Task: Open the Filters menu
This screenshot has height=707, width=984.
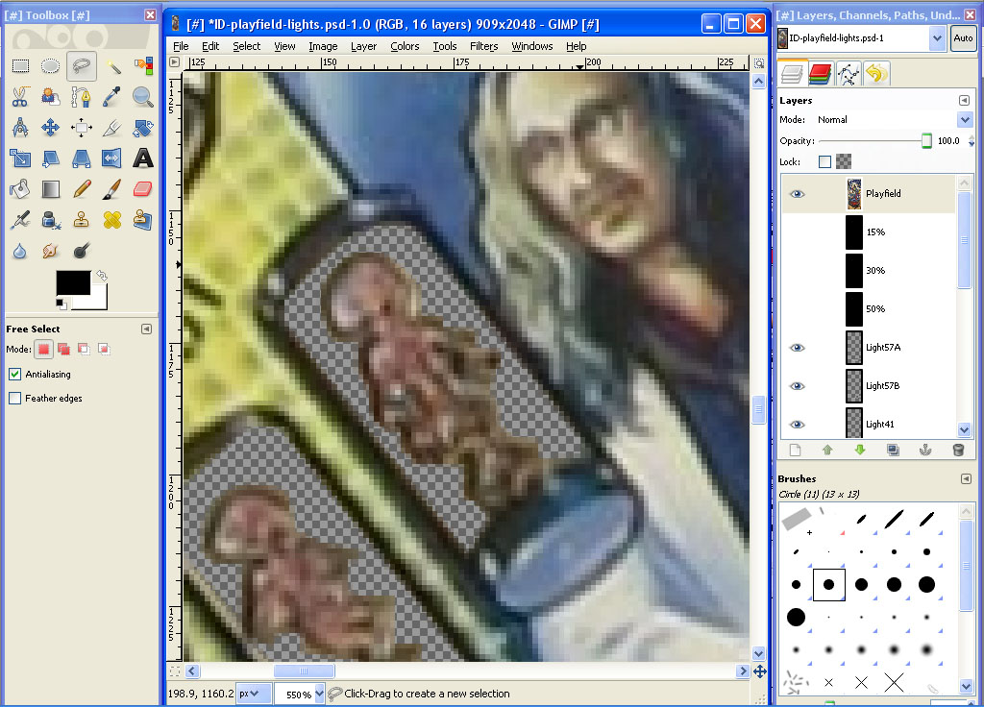Action: [483, 46]
